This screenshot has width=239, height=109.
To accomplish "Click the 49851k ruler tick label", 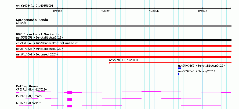I will tap(202, 11).
